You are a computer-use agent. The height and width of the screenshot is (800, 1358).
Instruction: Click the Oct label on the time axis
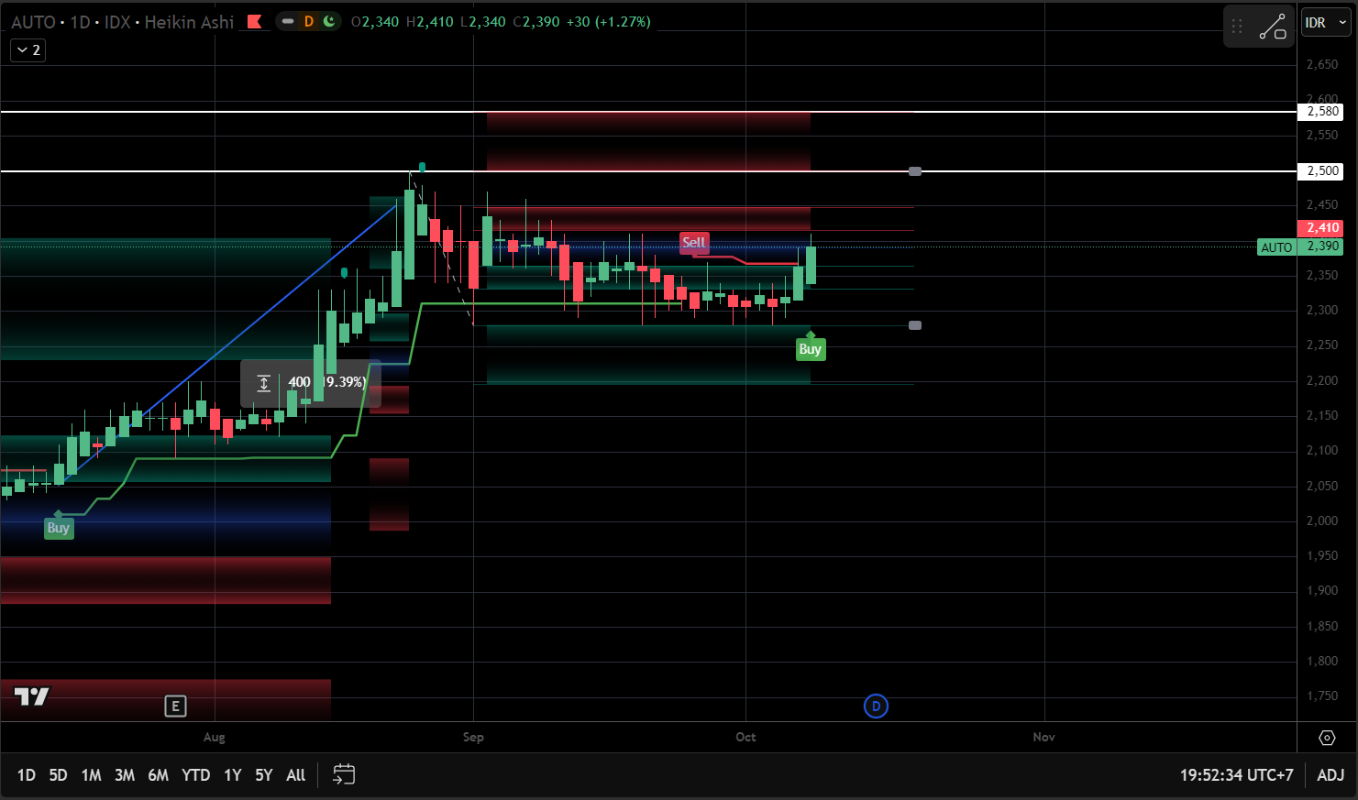point(745,738)
